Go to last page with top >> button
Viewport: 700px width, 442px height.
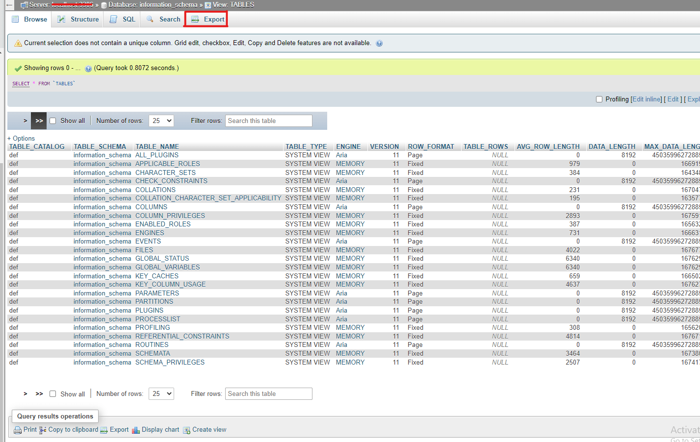pyautogui.click(x=39, y=121)
